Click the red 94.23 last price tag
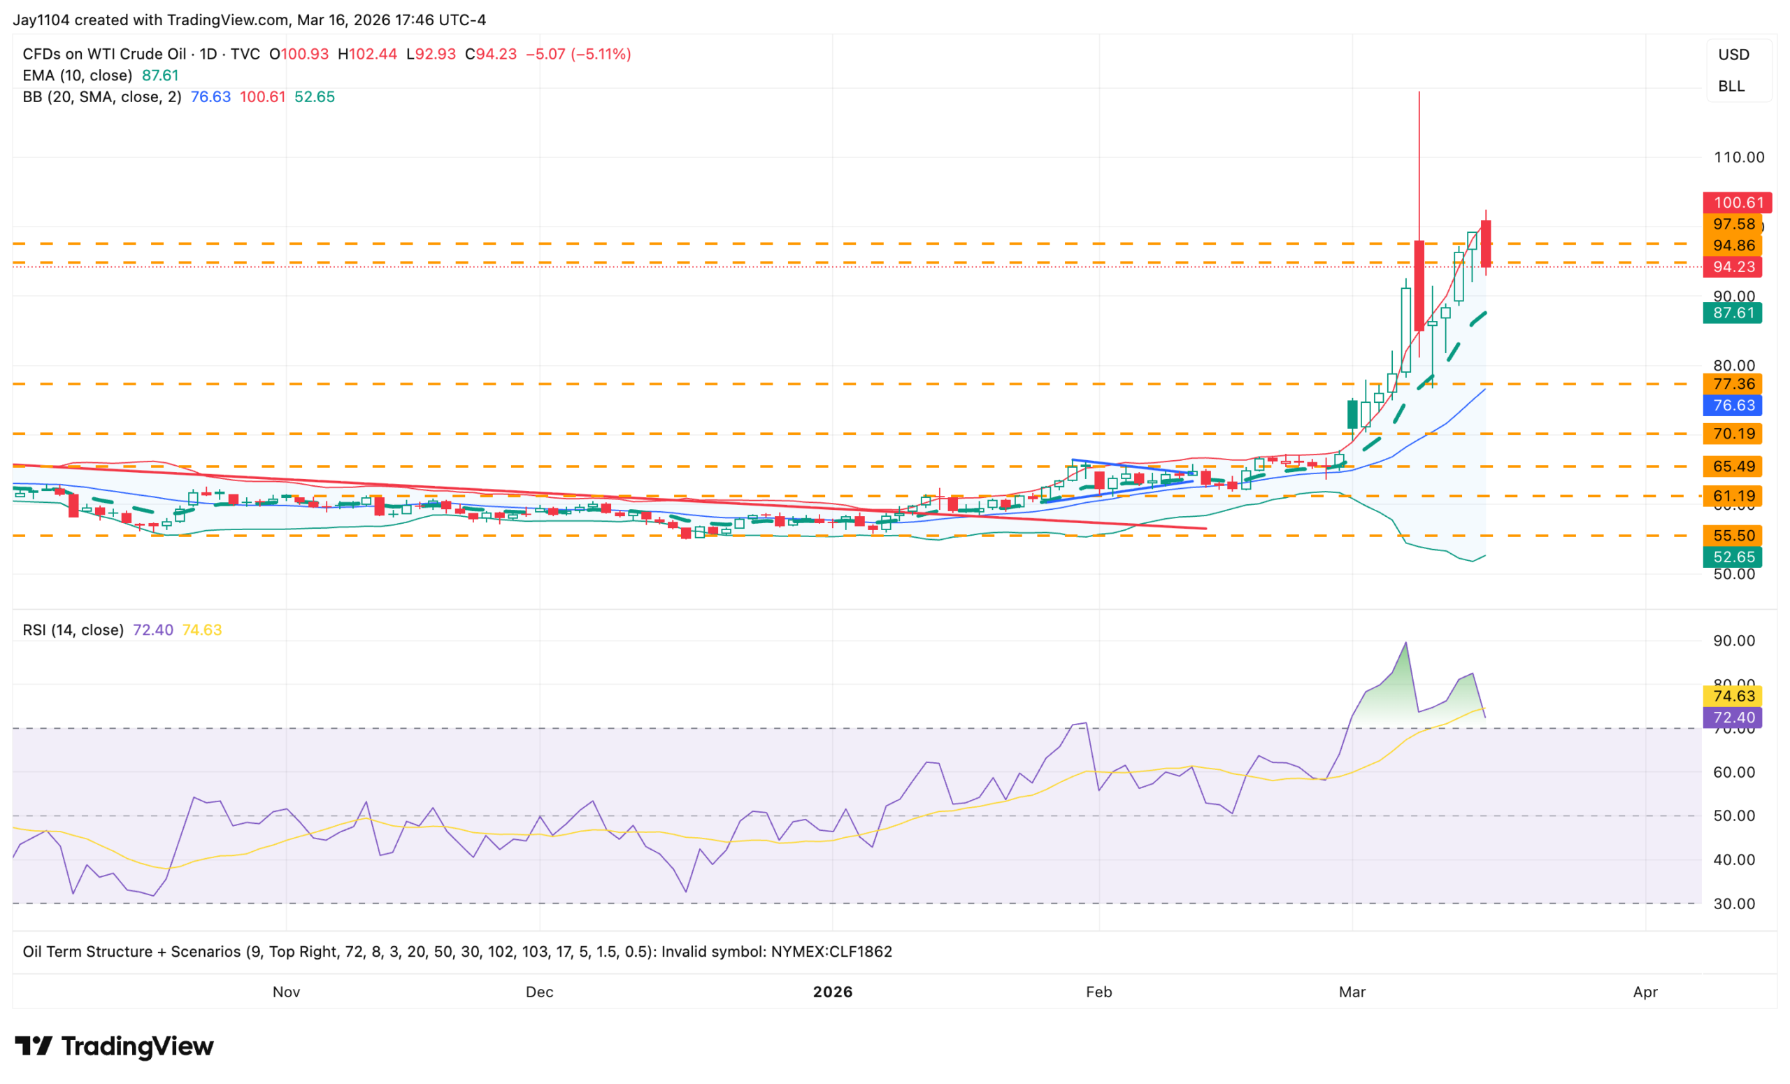Viewport: 1790px width, 1084px height. coord(1733,267)
